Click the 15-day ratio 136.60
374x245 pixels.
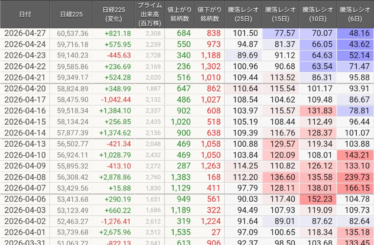(x=283, y=177)
